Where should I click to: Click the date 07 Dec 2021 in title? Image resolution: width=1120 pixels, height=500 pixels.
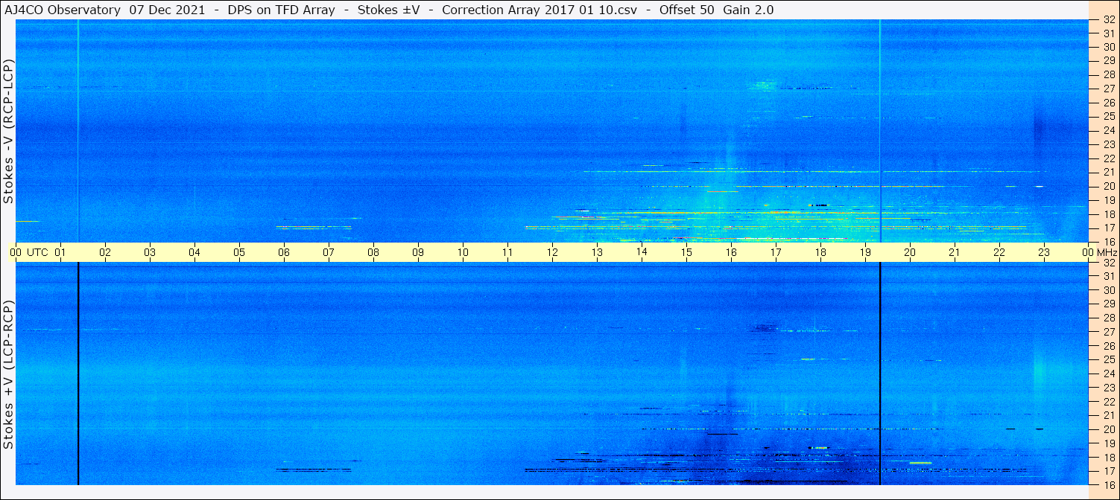(167, 10)
